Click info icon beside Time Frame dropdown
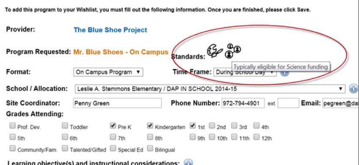The image size is (359, 165). (284, 73)
